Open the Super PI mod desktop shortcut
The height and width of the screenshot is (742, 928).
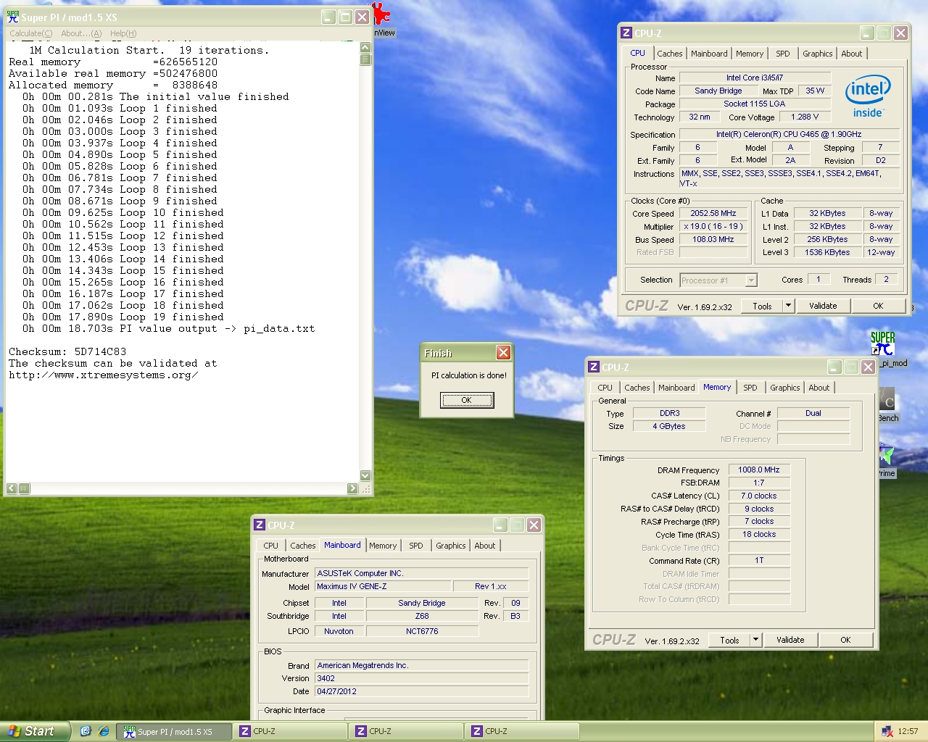click(x=883, y=343)
